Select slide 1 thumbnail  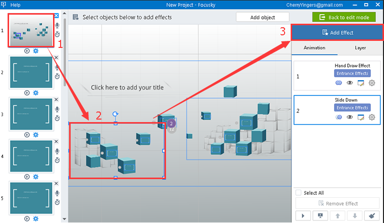click(31, 30)
